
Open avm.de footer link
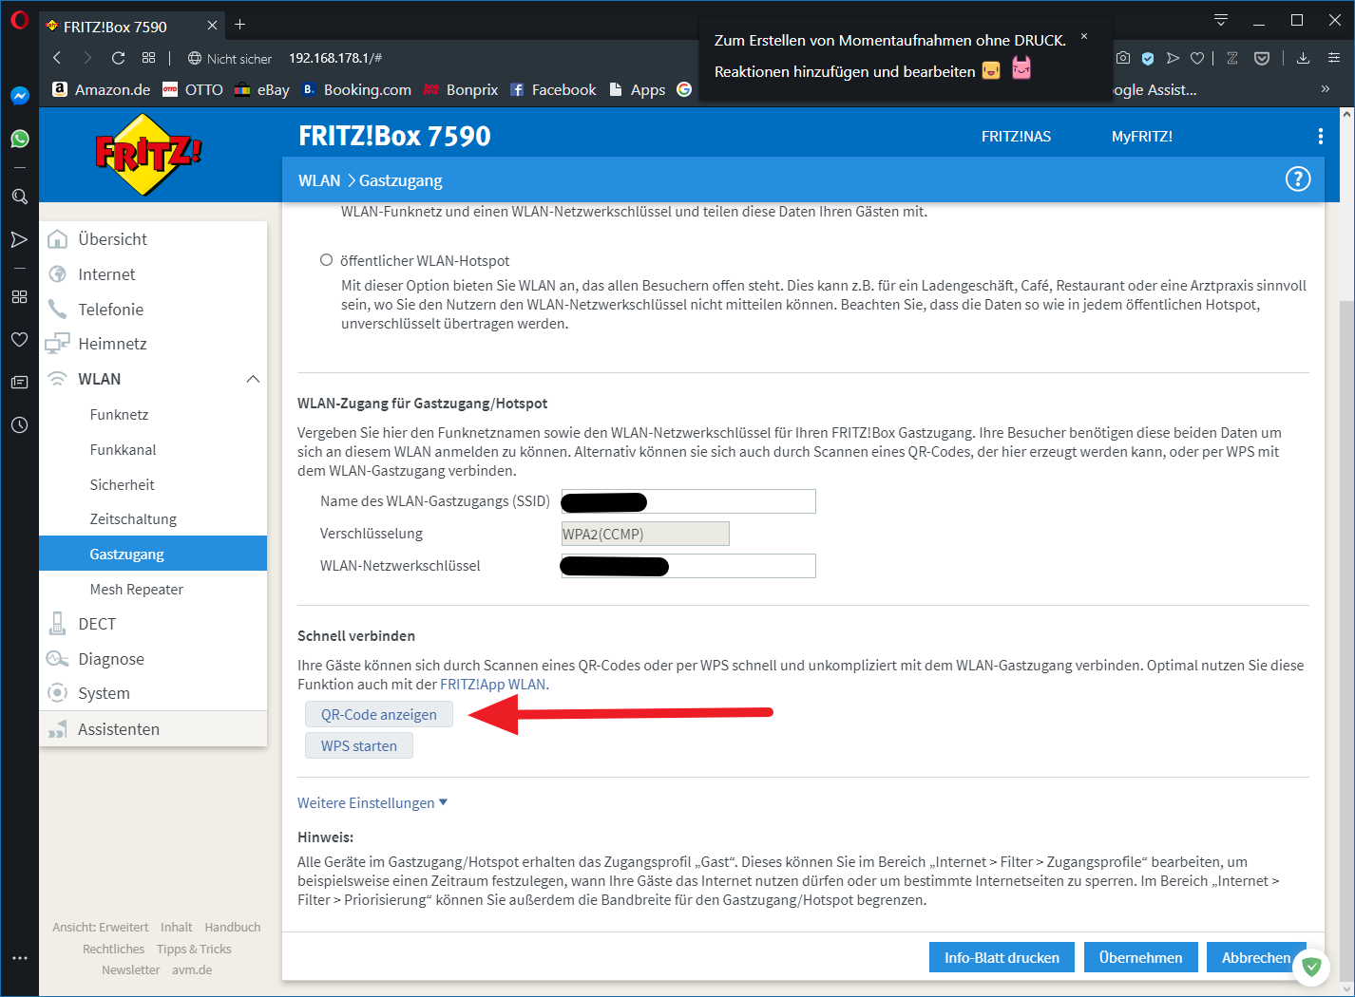(192, 970)
